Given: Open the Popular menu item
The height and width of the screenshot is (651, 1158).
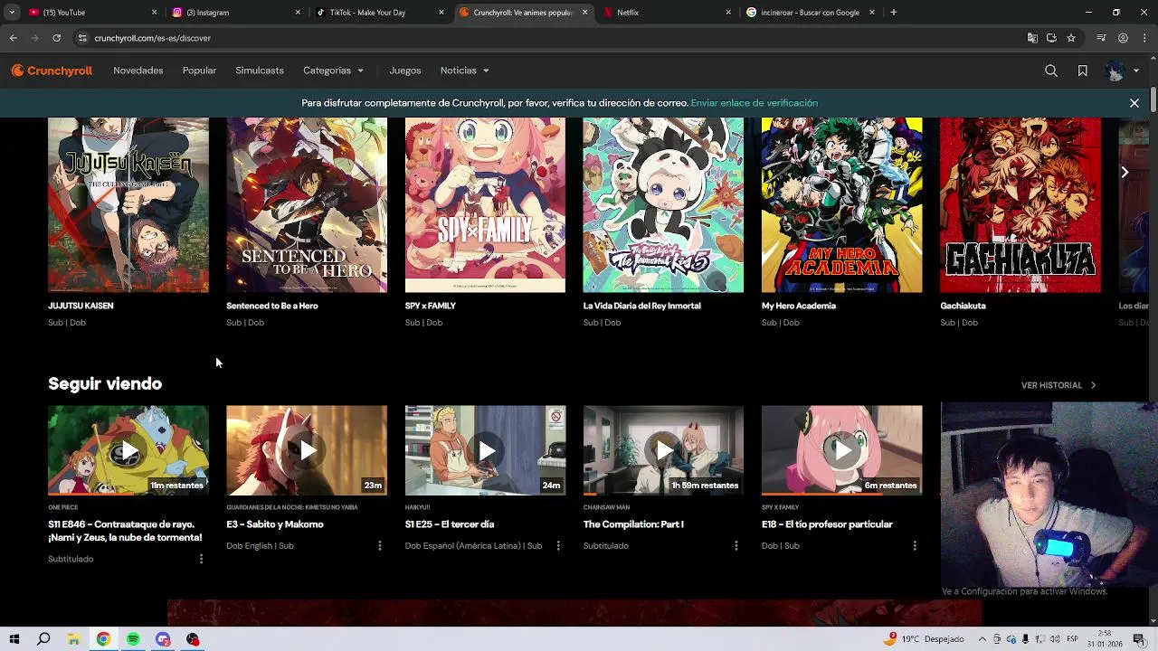Looking at the screenshot, I should tap(199, 71).
